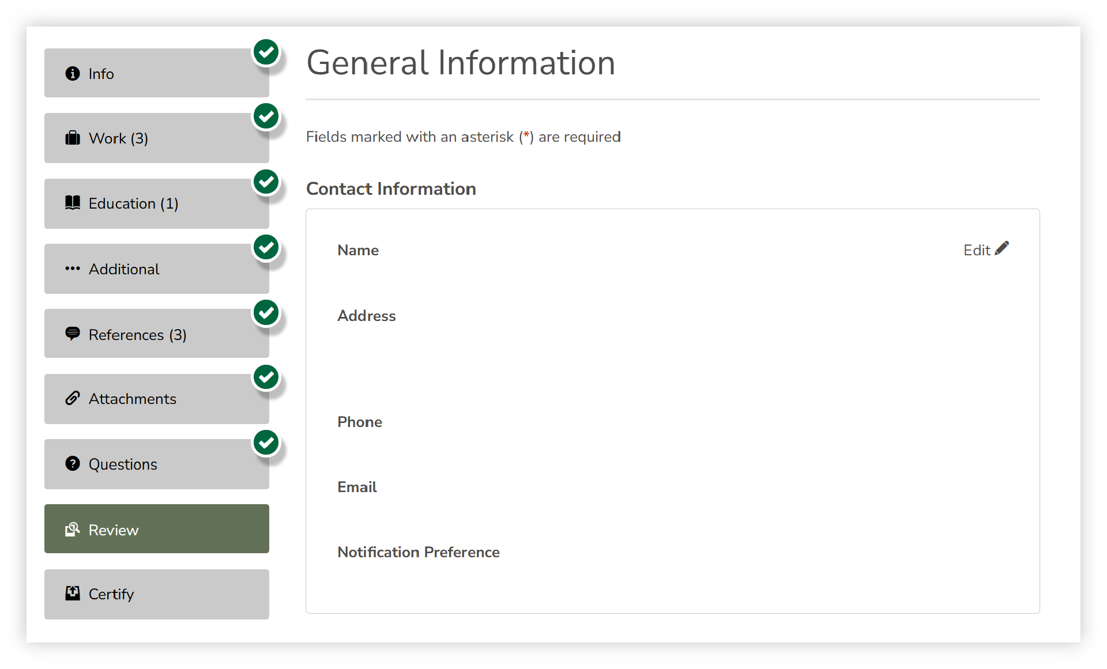The height and width of the screenshot is (669, 1107).
Task: Click green checkmark badge on Work step
Action: click(266, 117)
